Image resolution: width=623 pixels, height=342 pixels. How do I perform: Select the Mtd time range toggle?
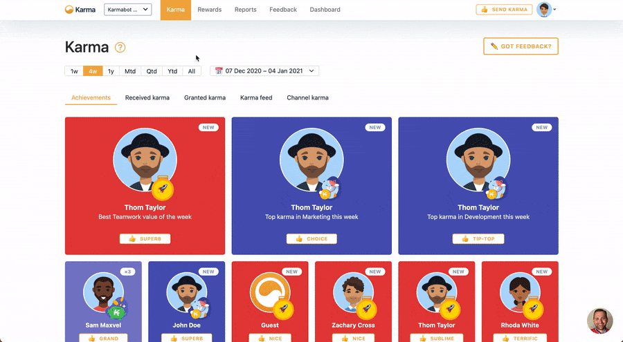130,71
